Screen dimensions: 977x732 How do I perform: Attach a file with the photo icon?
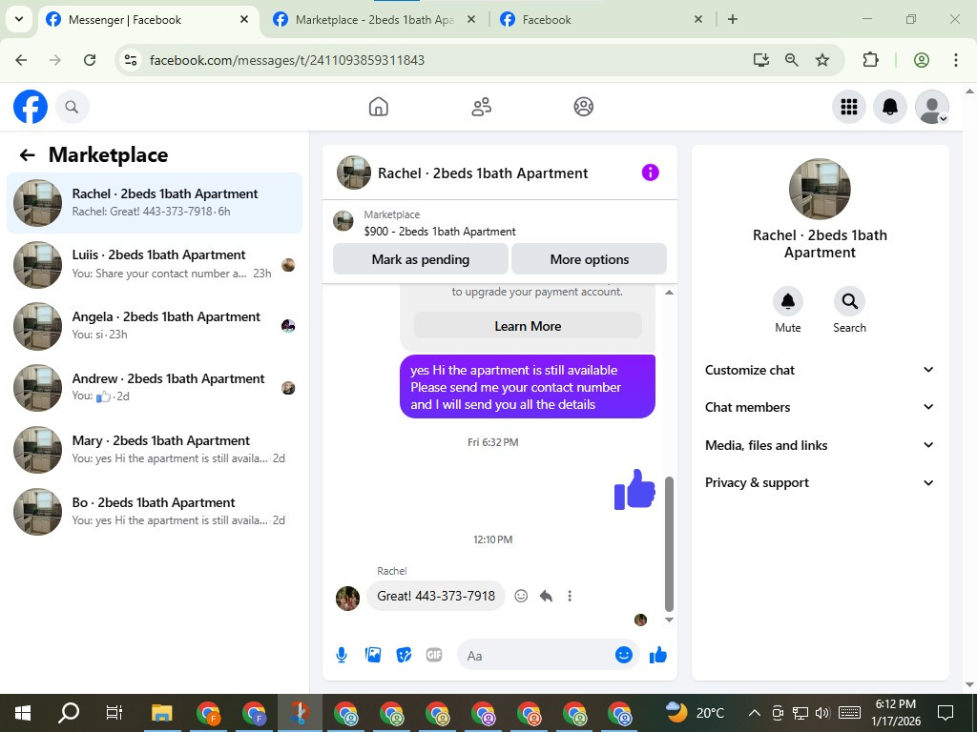(x=373, y=655)
